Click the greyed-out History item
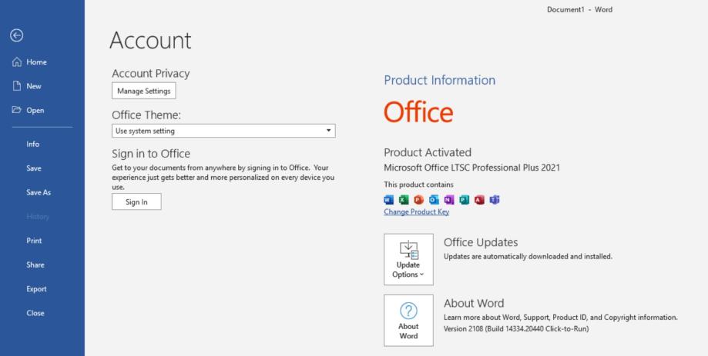Image resolution: width=708 pixels, height=356 pixels. 38,217
